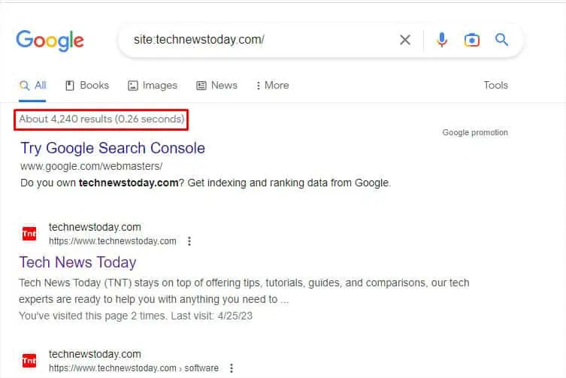
Task: Open the Tools options
Action: click(x=495, y=86)
